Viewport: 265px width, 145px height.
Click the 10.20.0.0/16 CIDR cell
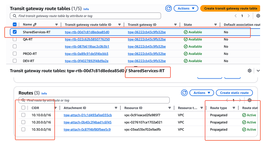41,122
